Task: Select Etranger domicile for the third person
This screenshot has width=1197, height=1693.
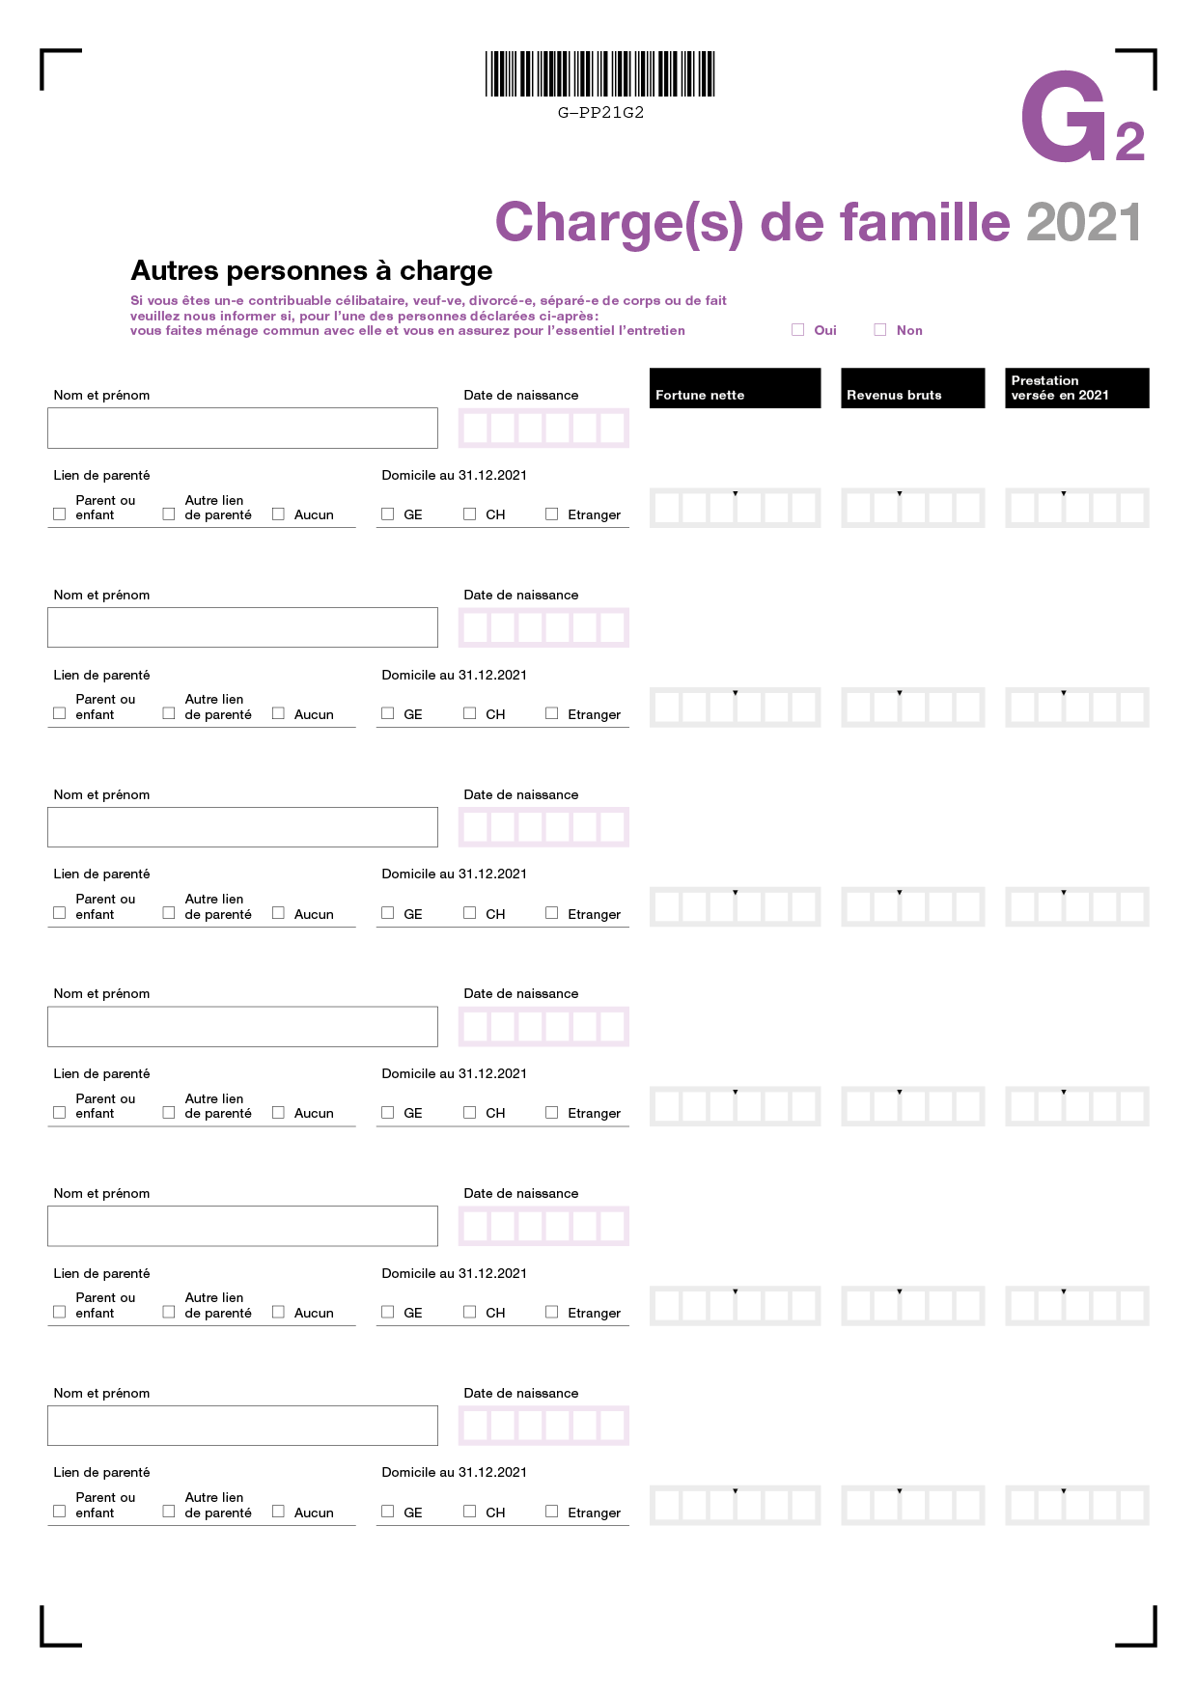Action: pyautogui.click(x=552, y=913)
